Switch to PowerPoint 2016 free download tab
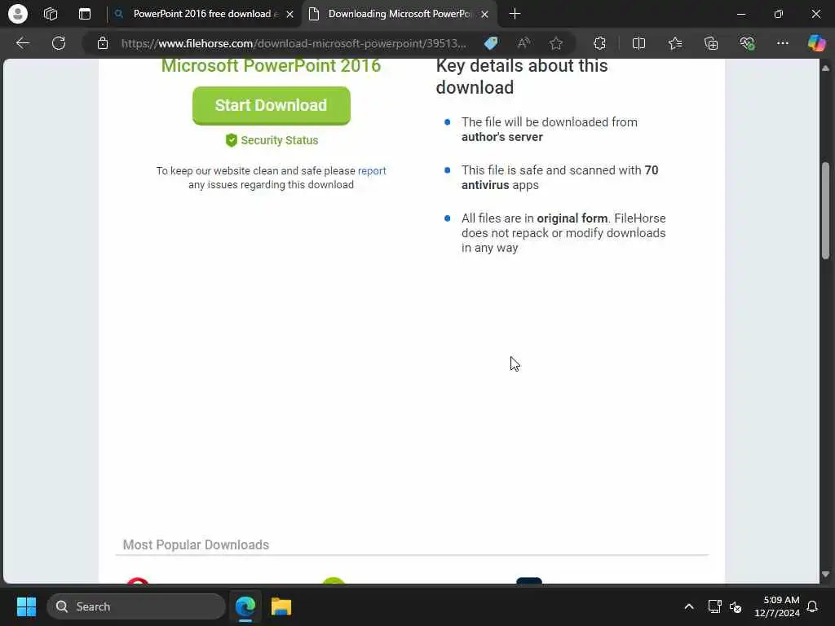Viewport: 835px width, 626px height. click(205, 14)
